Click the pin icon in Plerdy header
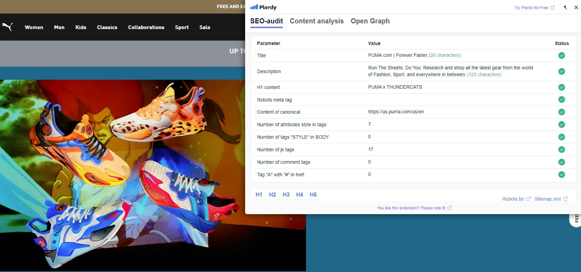 click(565, 7)
